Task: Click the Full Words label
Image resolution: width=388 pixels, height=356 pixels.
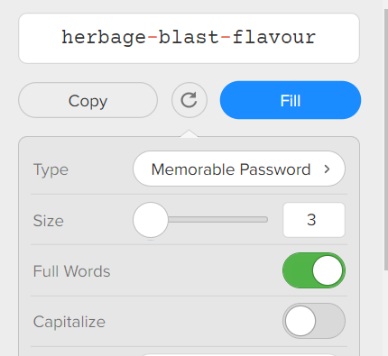Action: pos(71,271)
